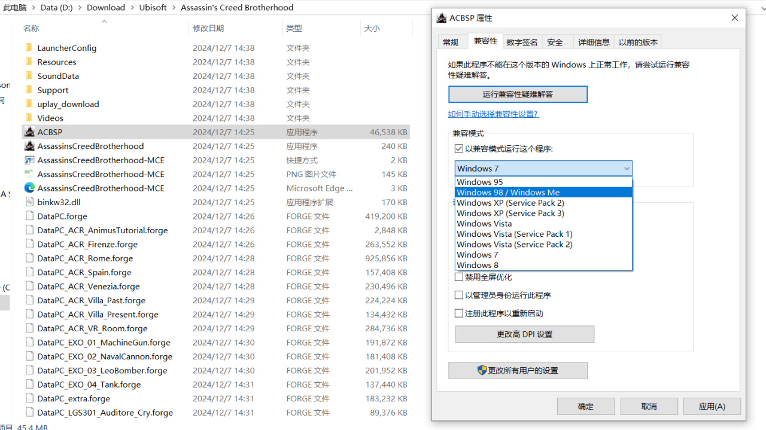
Task: Sort files by 修改日期 column header
Action: (235, 28)
